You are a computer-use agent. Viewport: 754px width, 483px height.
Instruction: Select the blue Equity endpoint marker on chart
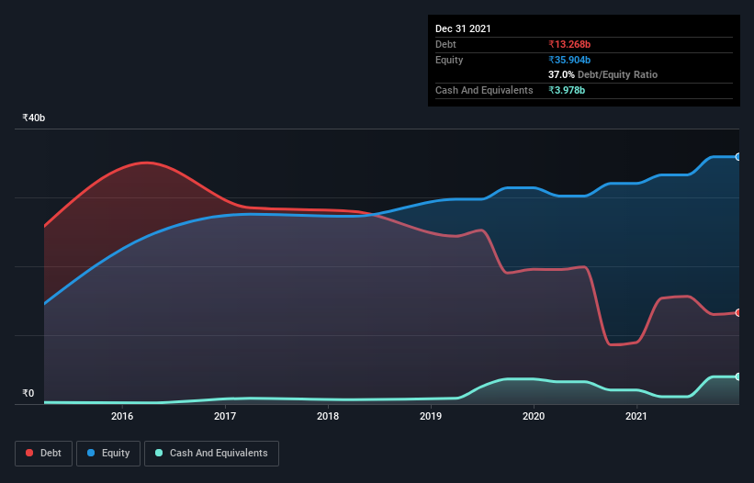(x=738, y=157)
